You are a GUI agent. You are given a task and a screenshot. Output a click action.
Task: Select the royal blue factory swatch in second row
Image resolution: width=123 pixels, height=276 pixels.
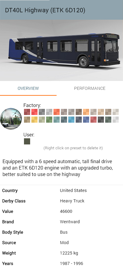point(86,120)
